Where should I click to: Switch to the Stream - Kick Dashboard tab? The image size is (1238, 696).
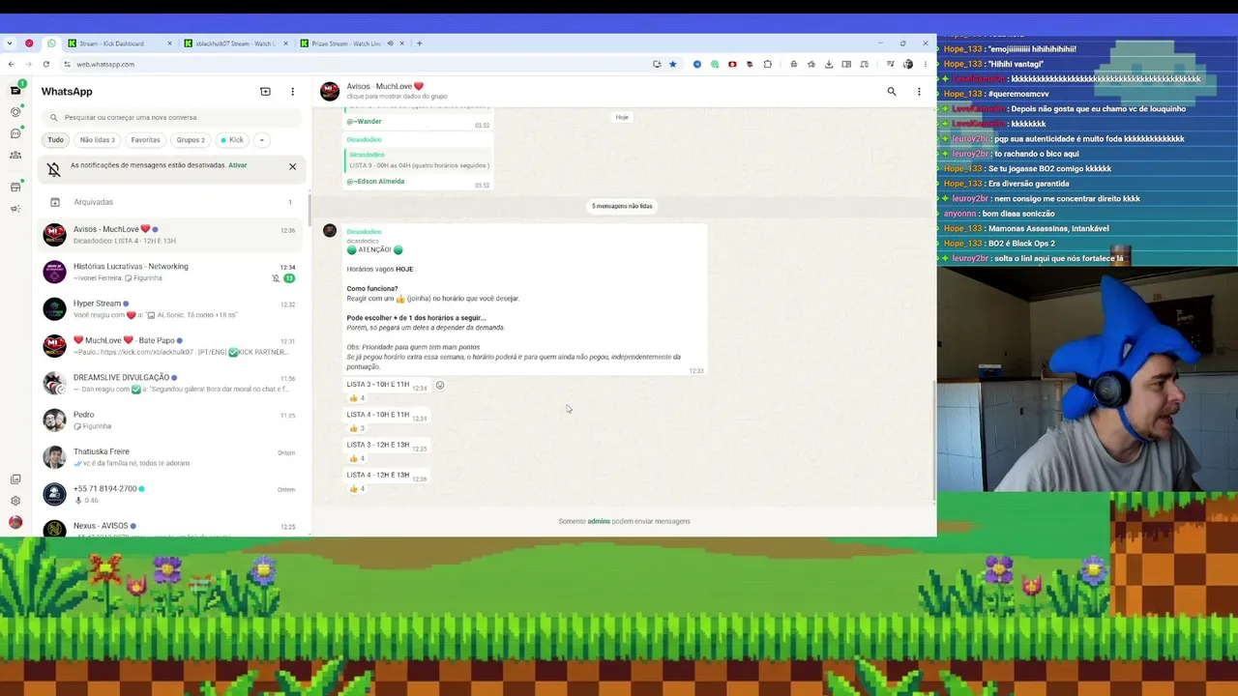[x=118, y=43]
